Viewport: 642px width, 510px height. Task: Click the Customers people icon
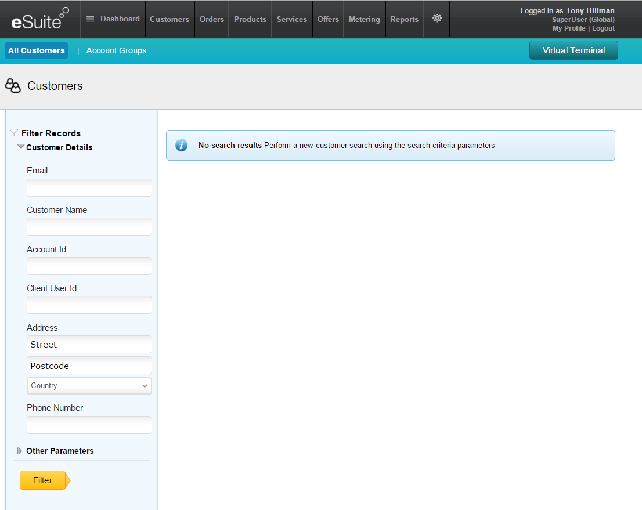[13, 86]
